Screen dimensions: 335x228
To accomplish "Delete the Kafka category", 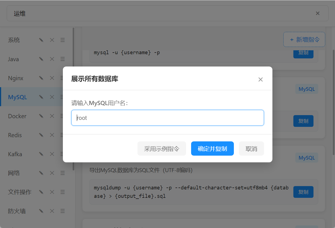I will click(52, 154).
